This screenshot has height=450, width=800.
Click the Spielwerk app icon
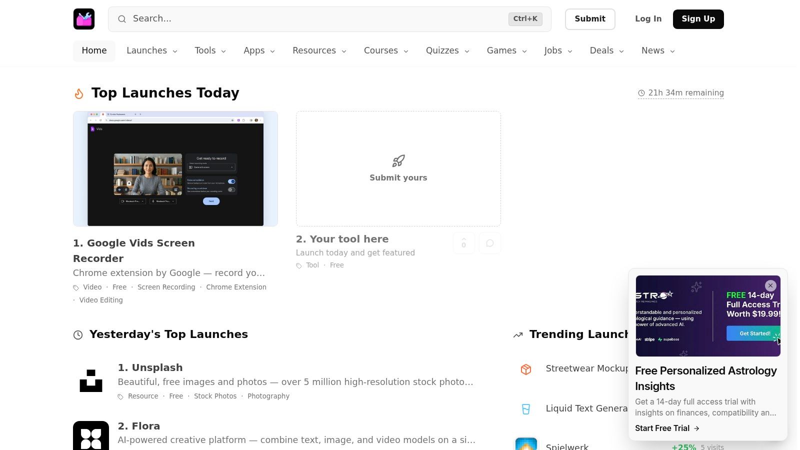coord(526,443)
